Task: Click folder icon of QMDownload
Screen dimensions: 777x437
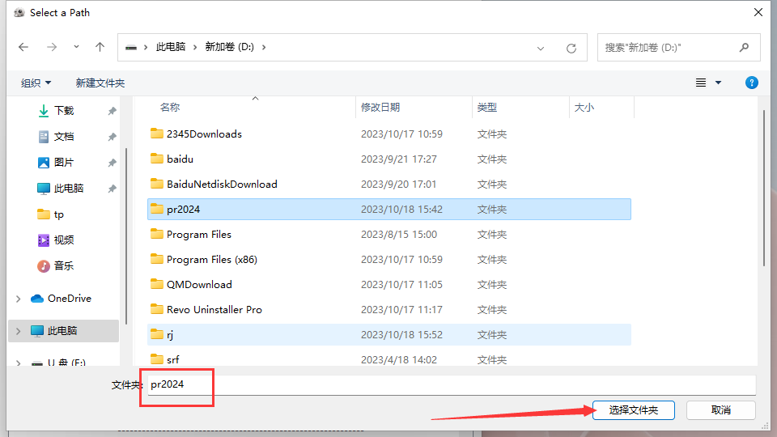Action: point(156,284)
